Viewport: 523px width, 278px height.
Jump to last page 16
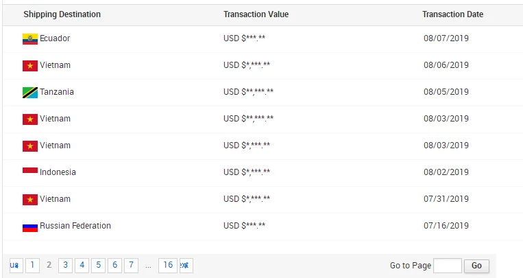[x=167, y=265]
